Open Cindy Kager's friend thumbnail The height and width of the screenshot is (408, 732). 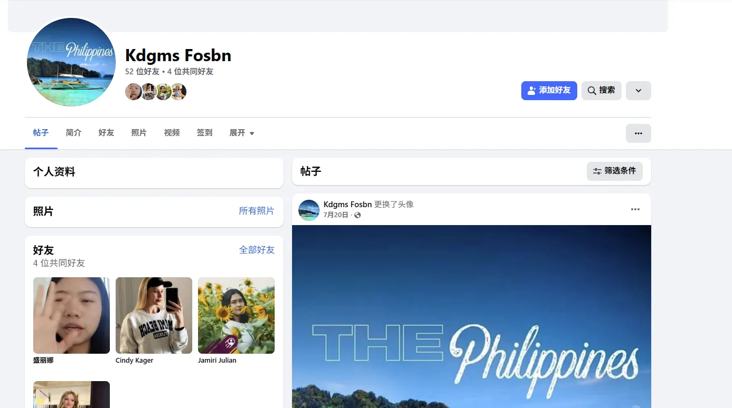tap(154, 315)
